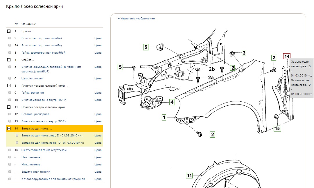Expand row 8 Пластик локера колесной арки
The height and width of the screenshot is (188, 314).
pyautogui.click(x=9, y=85)
